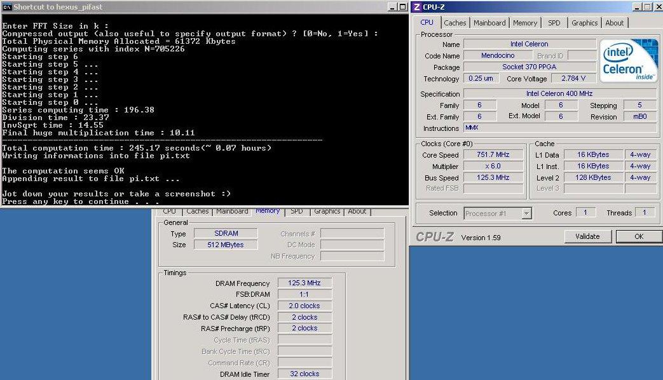Click the 125.3 MHz DRAM frequency value
This screenshot has height=380, width=663.
(304, 283)
